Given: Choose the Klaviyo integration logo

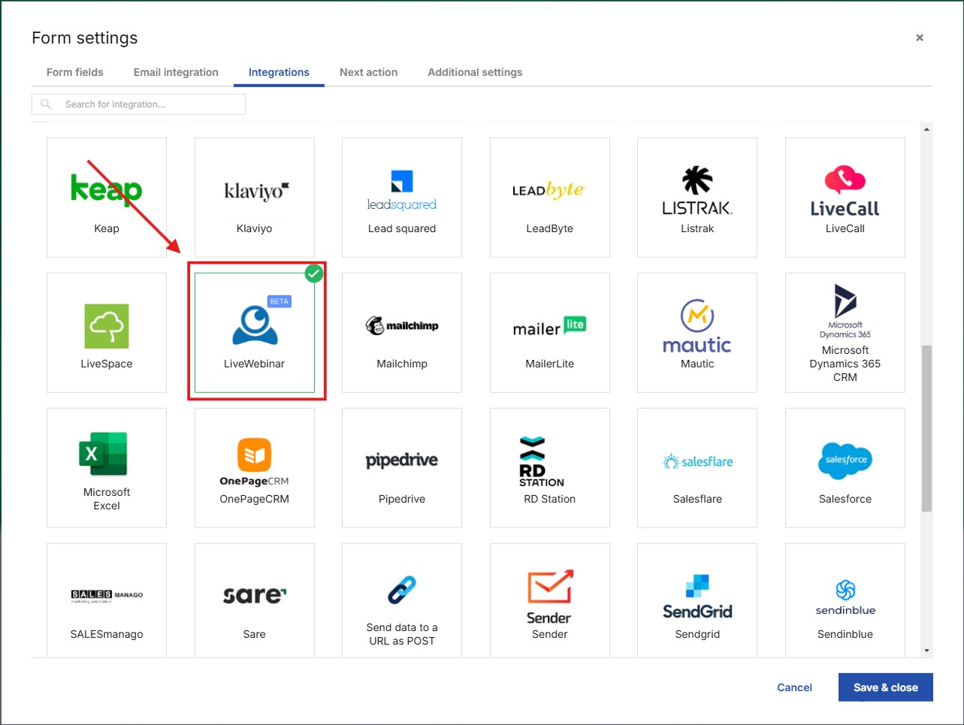Looking at the screenshot, I should click(x=254, y=192).
